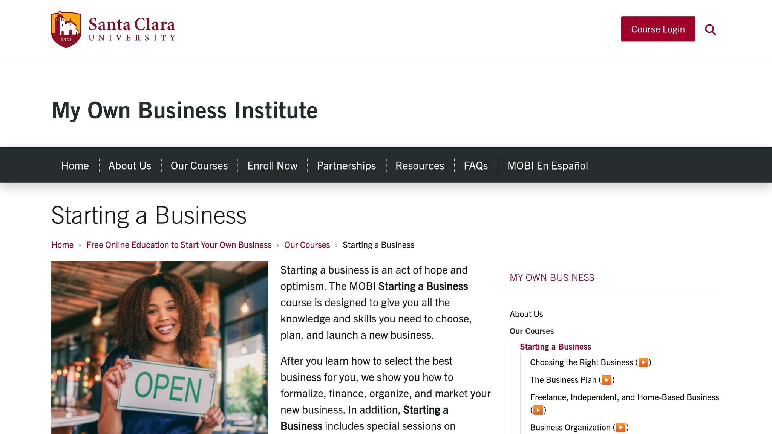
Task: Play the Freelance and Home-Based Business video
Action: pyautogui.click(x=539, y=410)
